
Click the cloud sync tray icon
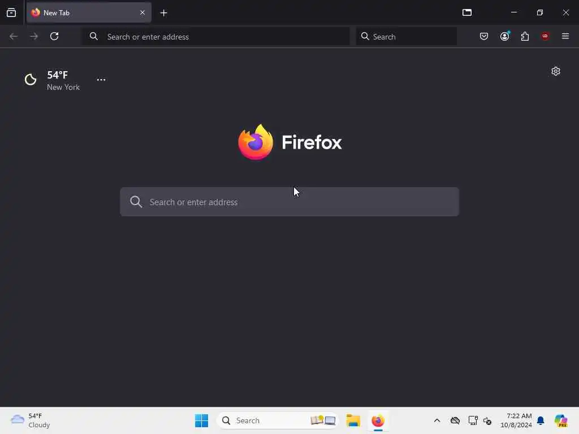click(x=455, y=420)
